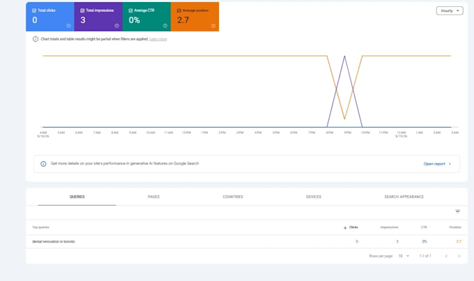Click info icon in generative AI banner
Image resolution: width=474 pixels, height=281 pixels.
43,164
